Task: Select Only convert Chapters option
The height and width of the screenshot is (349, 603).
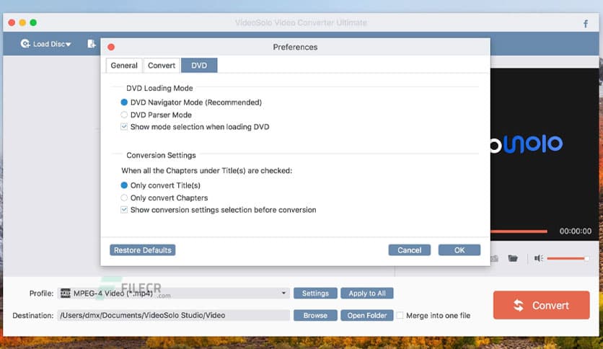Action: coord(124,198)
